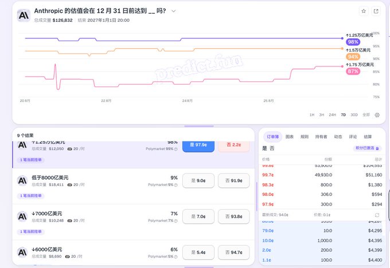
Task: Open 1 笔当前挂单 under ↓7000亿美元
Action: point(31,231)
